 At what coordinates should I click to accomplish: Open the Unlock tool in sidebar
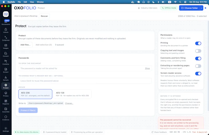(6, 31)
